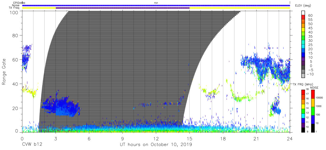326x150 pixels.
Task: Click the y-axis range gate 20 label
Action: 15,108
